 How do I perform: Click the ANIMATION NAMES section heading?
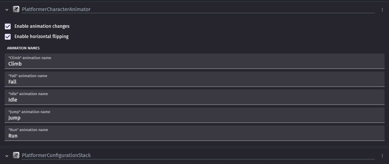click(23, 48)
